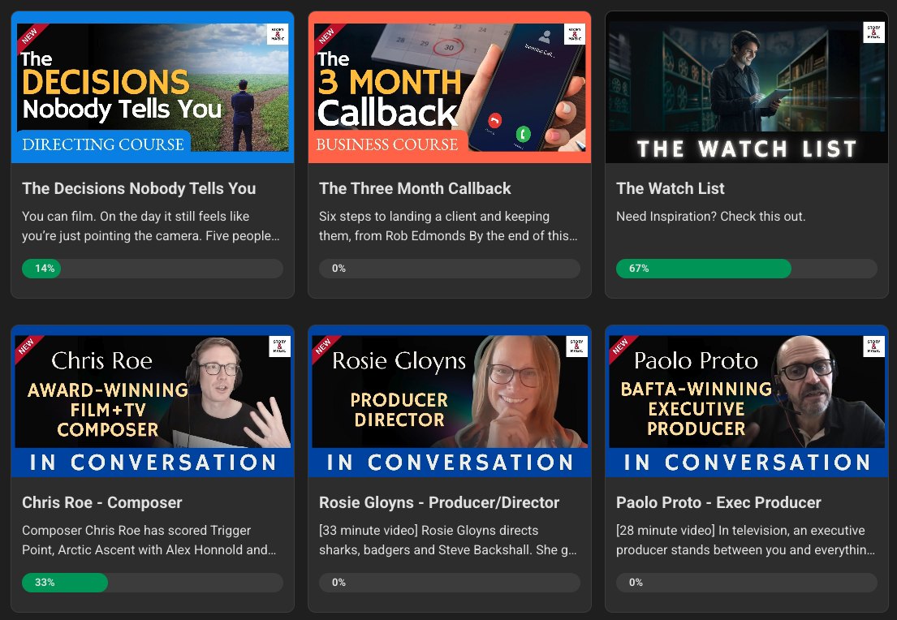Open Chris Roe In Conversation thumbnail
Screen dimensions: 897x620
tap(152, 401)
